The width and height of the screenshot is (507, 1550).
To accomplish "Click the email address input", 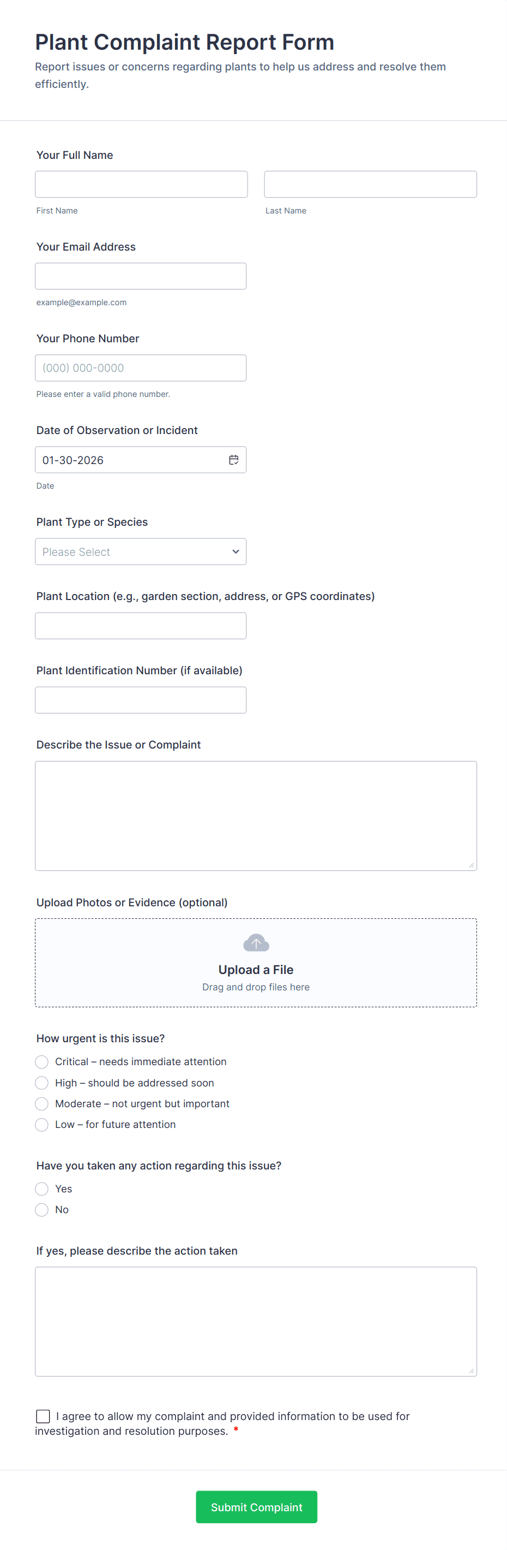I will click(x=141, y=276).
